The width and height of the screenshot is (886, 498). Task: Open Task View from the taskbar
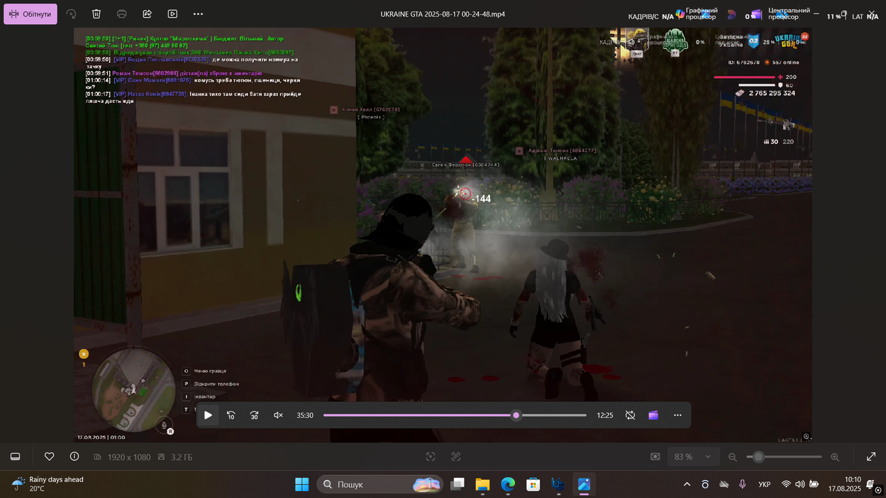458,484
